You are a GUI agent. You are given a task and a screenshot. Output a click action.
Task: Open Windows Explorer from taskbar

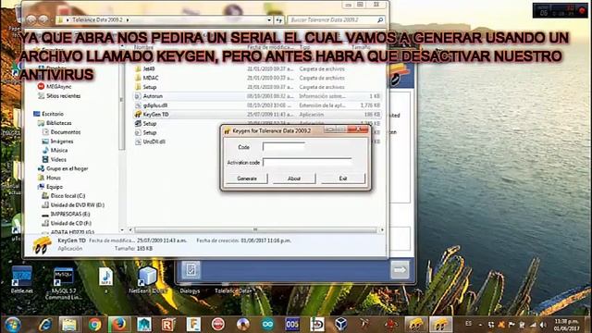click(69, 325)
